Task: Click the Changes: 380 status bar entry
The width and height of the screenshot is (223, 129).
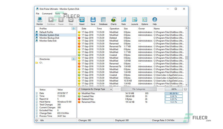Action: (85, 120)
